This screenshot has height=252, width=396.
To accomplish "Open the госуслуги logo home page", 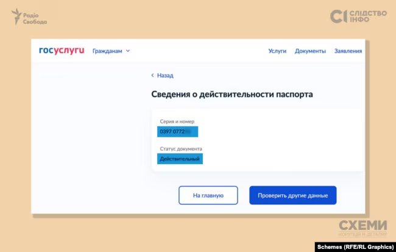I will (62, 51).
